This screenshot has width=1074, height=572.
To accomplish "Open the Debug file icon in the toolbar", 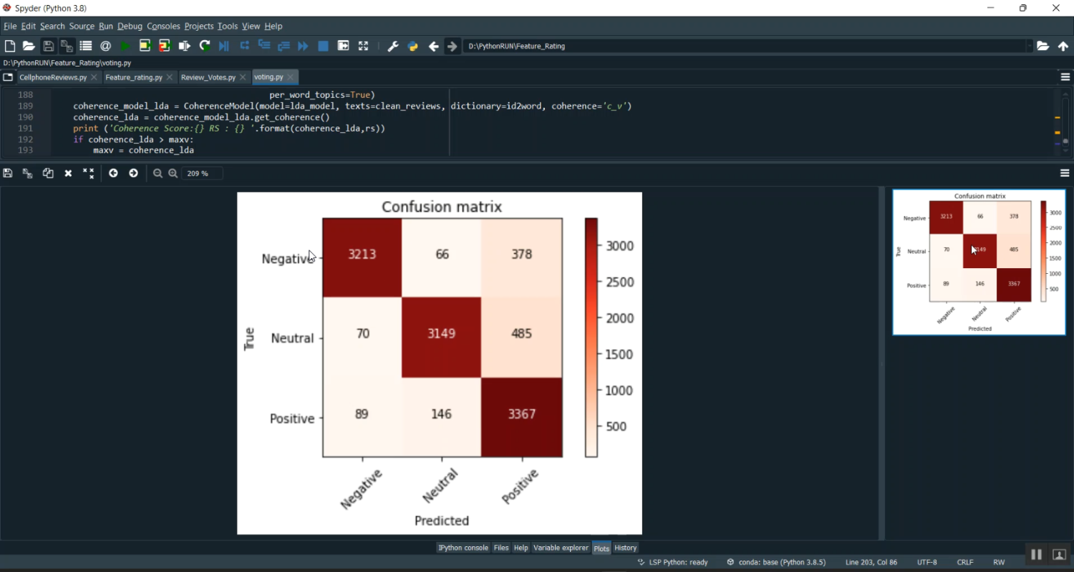I will click(224, 46).
